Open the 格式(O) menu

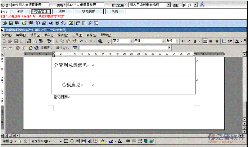point(63,35)
